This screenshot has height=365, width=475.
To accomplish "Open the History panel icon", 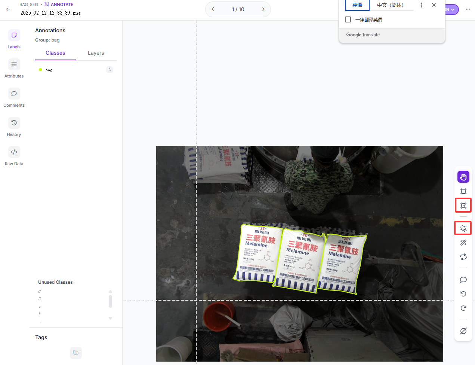I will coord(14,123).
